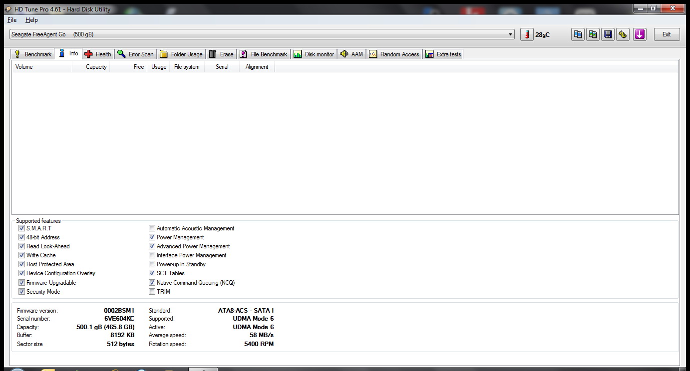This screenshot has width=690, height=371.
Task: Click the average speed value 58 MB/s
Action: [262, 335]
